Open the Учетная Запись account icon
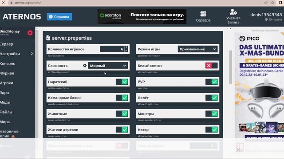The height and width of the screenshot is (159, 284). (x=233, y=17)
